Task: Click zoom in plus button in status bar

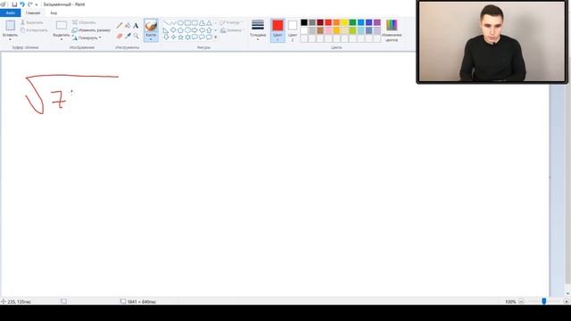Action: (x=566, y=301)
